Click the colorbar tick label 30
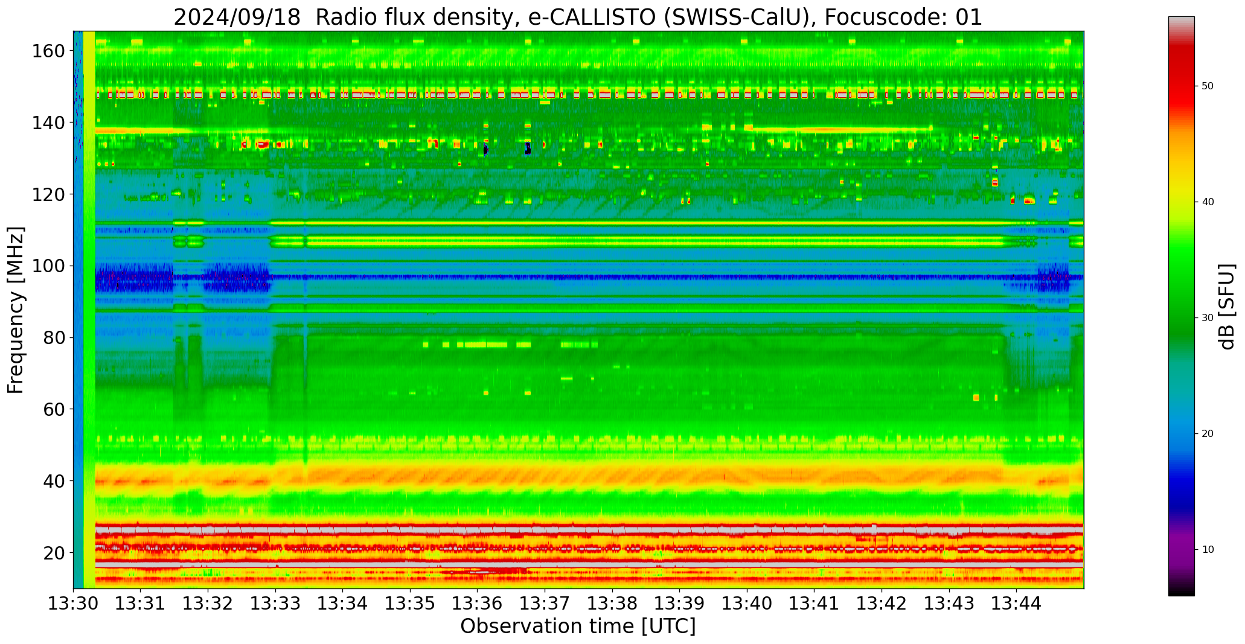 tap(1208, 318)
